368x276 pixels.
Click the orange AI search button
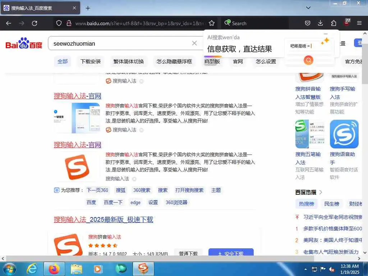click(308, 60)
